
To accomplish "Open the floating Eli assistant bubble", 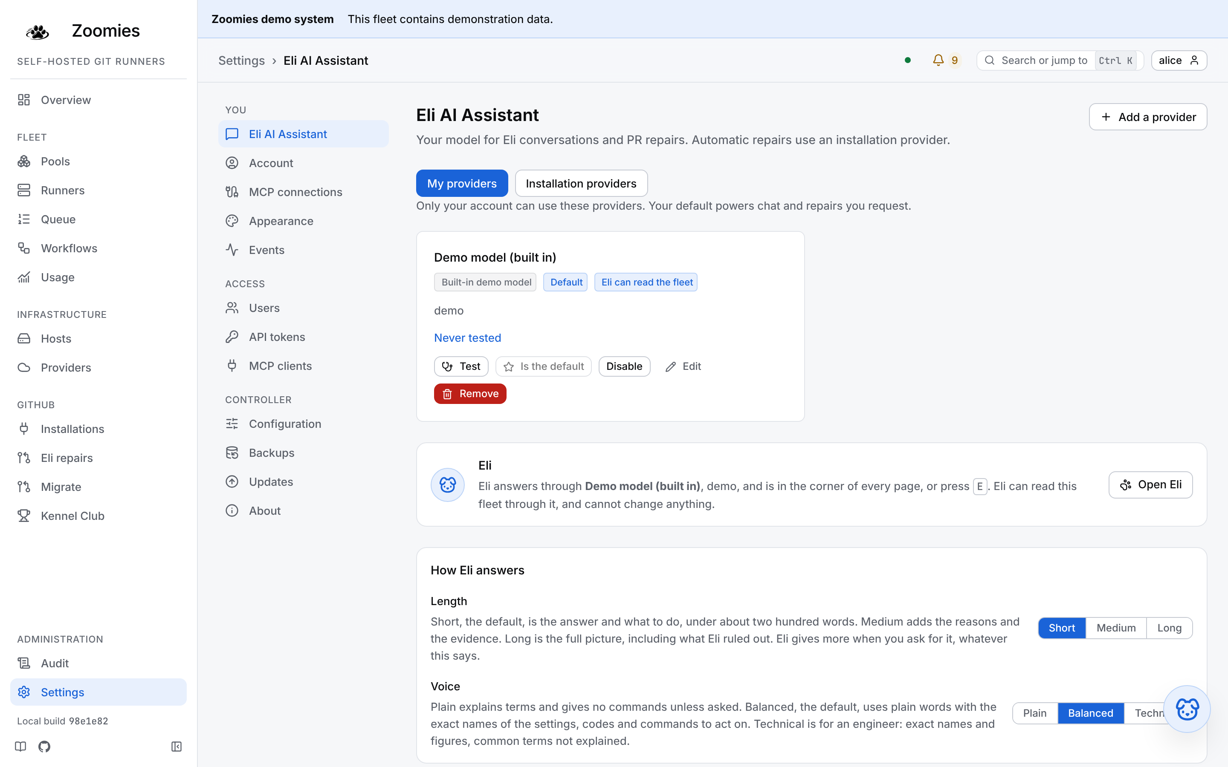I will click(1187, 709).
